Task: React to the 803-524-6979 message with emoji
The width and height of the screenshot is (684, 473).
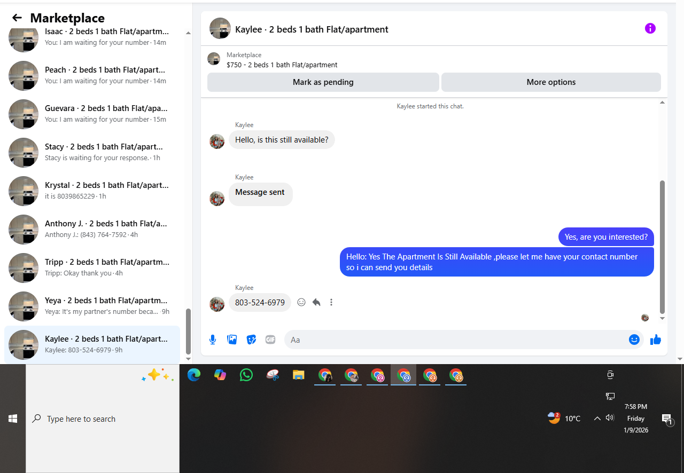Action: tap(301, 302)
